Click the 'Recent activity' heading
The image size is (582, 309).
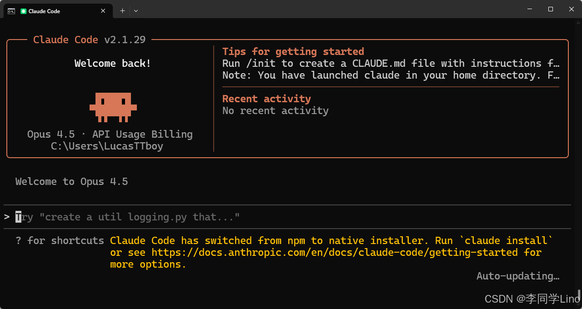(x=266, y=99)
